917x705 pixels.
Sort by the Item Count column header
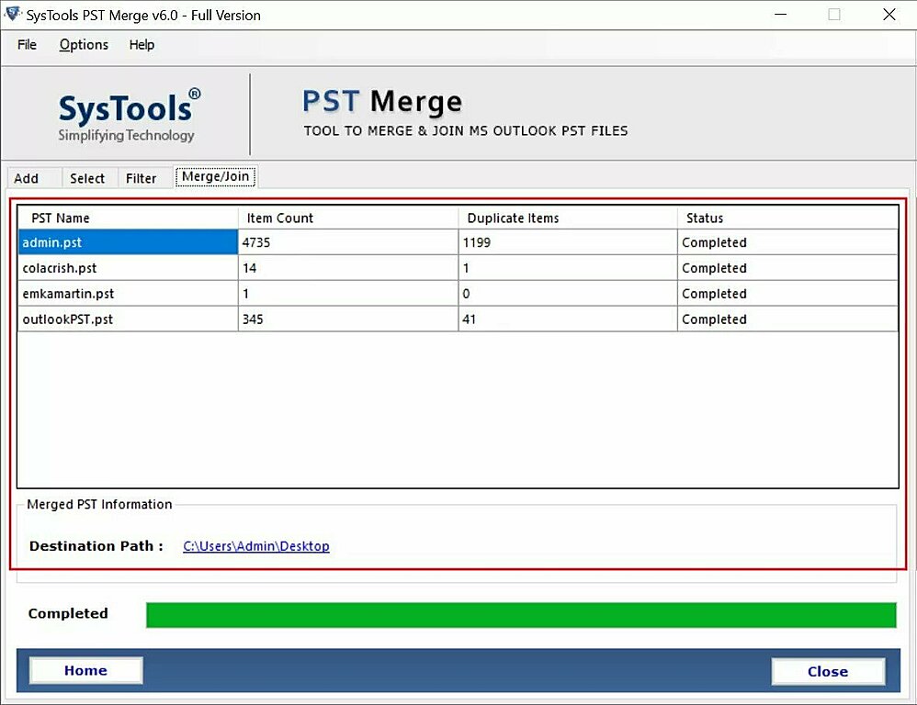point(279,218)
